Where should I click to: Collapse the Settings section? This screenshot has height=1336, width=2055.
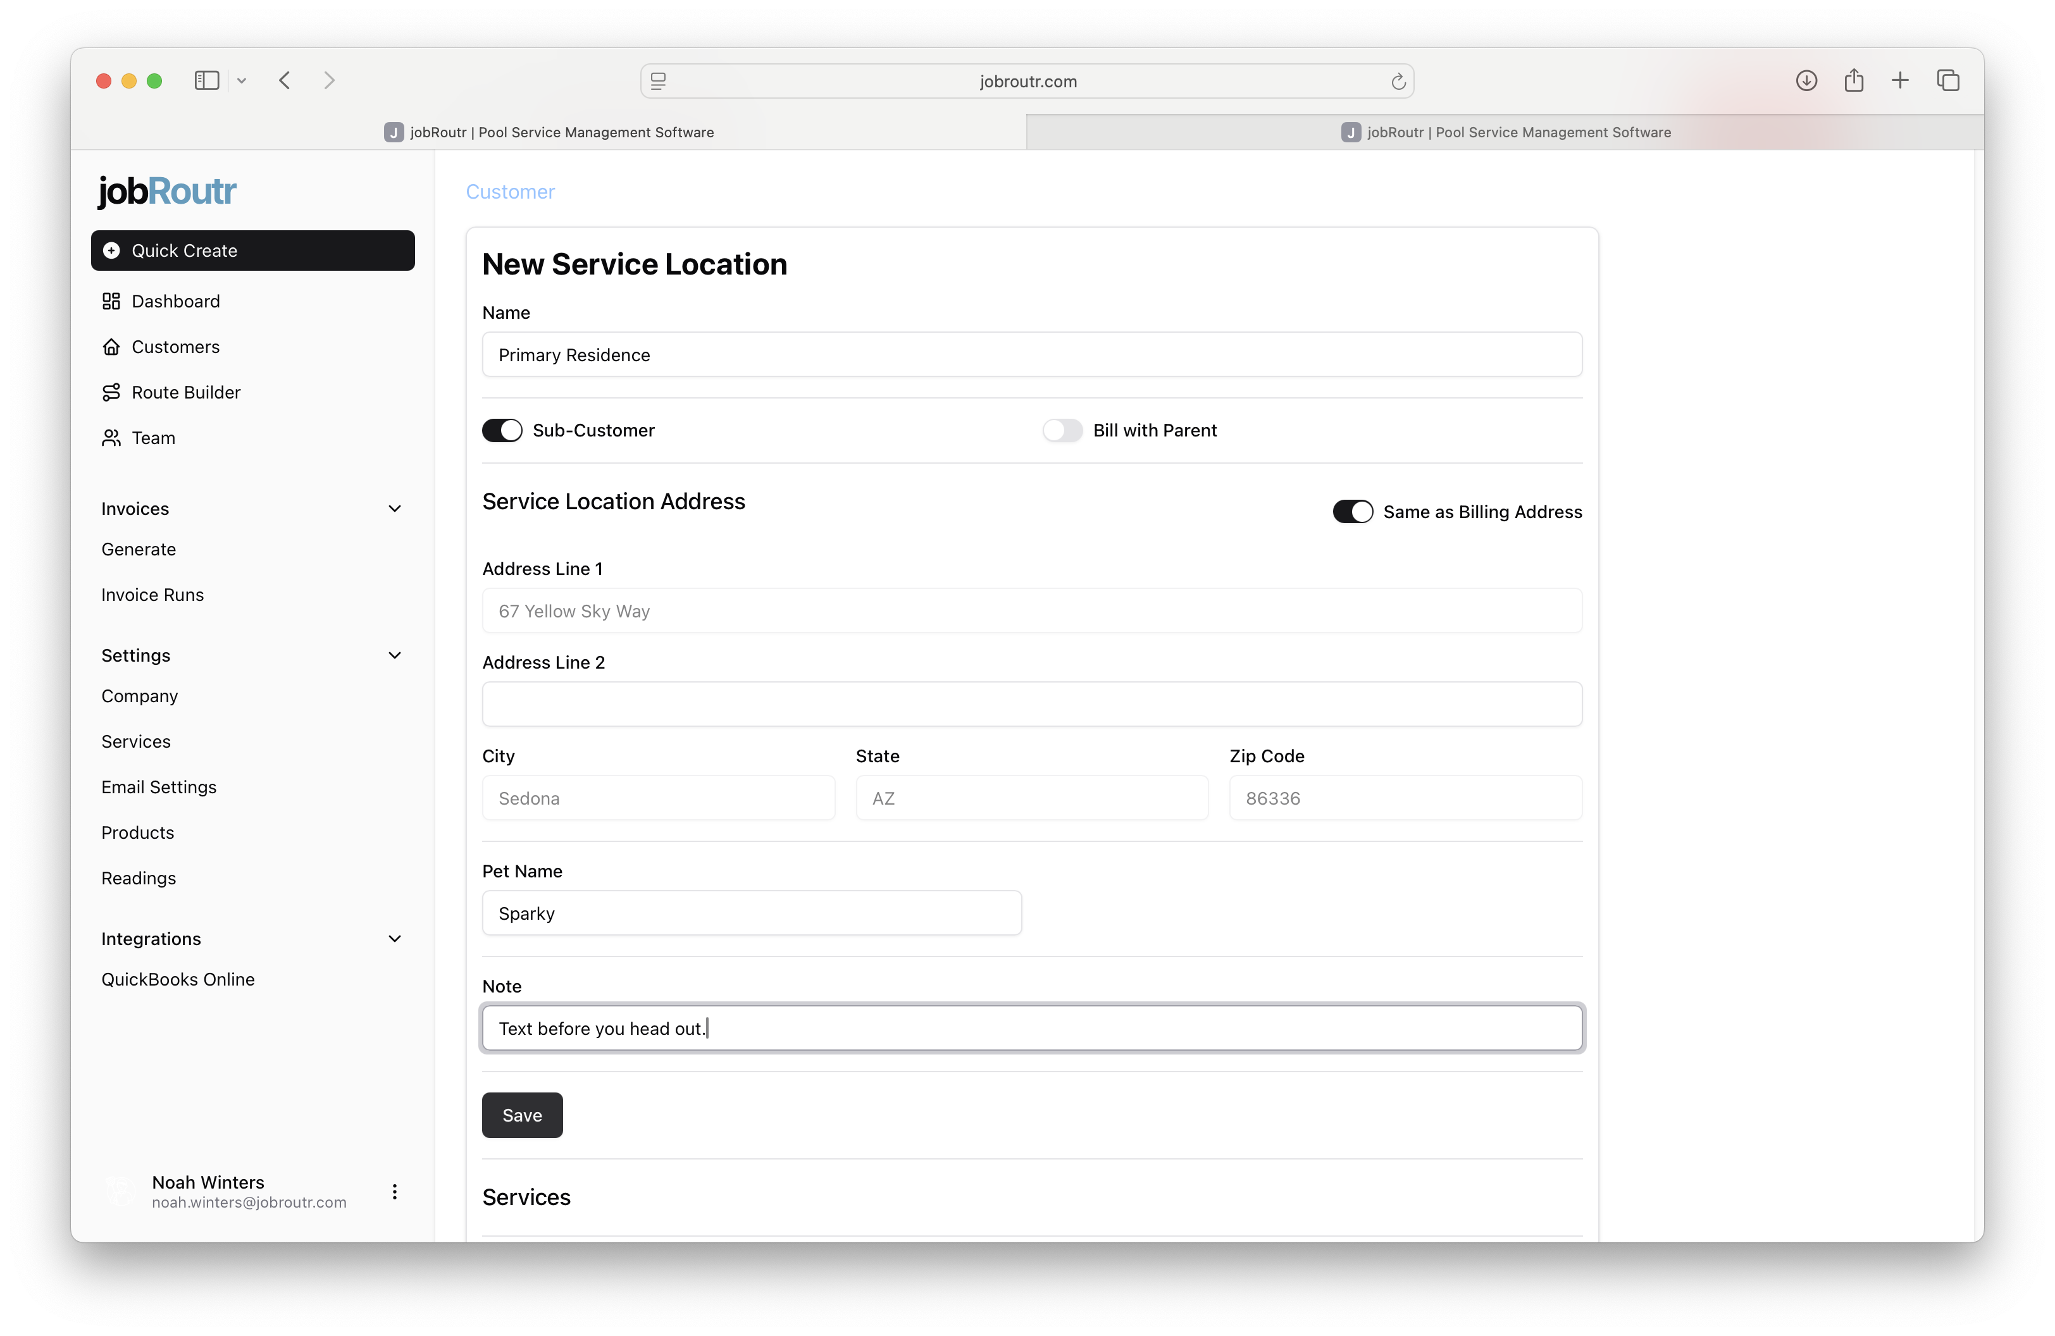tap(395, 655)
